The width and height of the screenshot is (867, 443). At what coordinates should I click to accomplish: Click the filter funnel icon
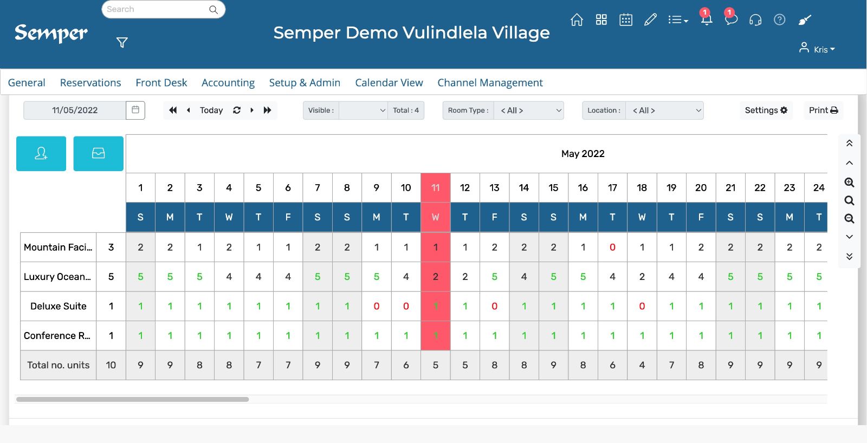coord(122,42)
